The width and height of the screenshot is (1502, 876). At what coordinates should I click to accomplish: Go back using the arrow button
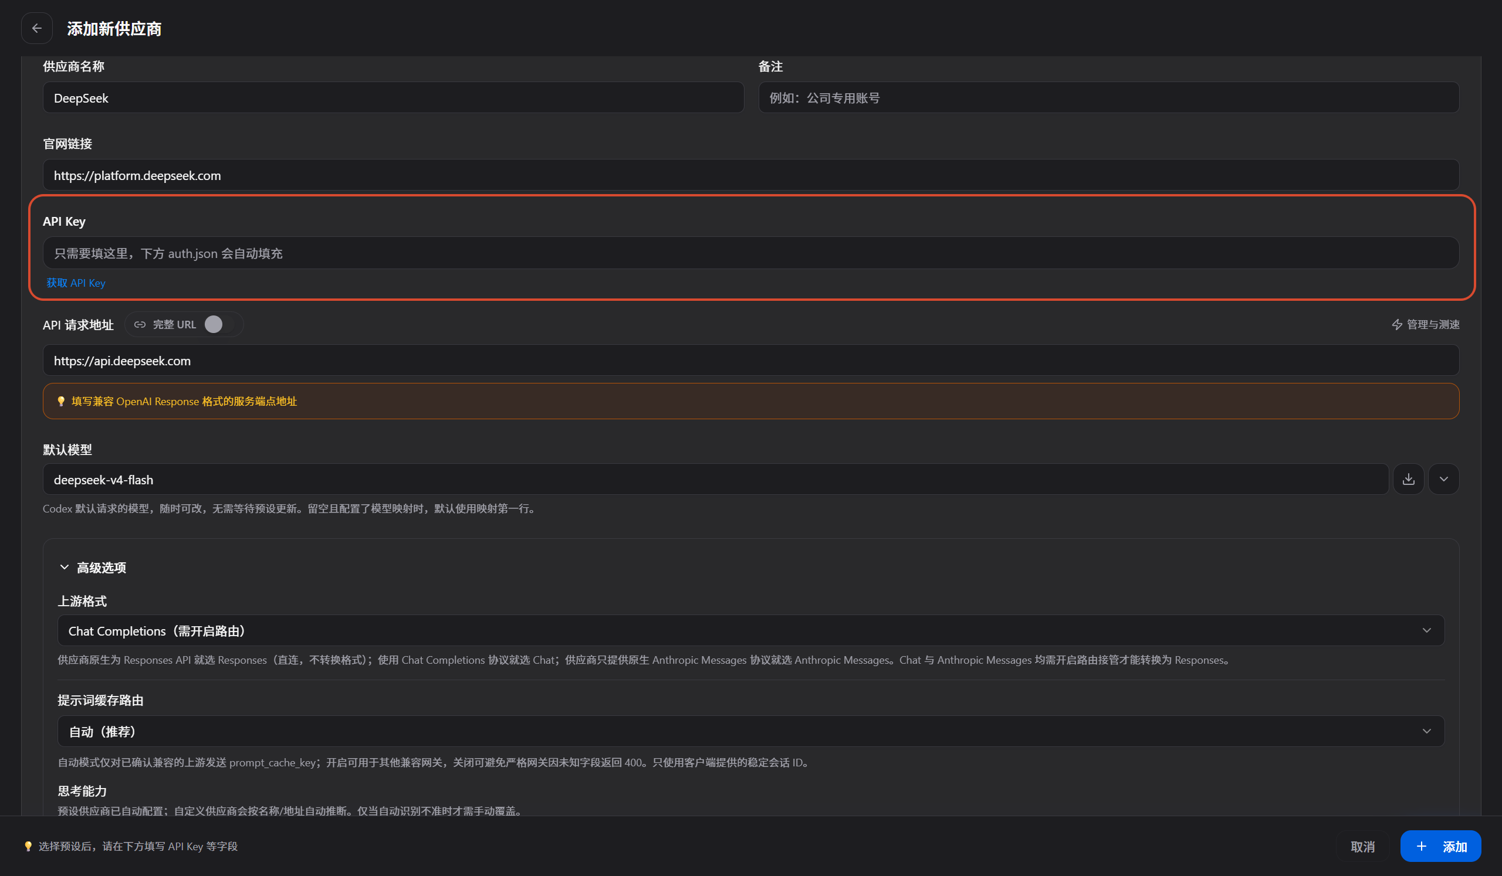[x=37, y=28]
